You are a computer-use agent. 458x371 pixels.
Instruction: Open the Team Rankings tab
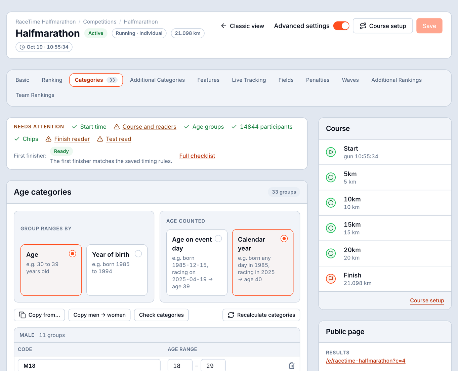click(x=35, y=95)
